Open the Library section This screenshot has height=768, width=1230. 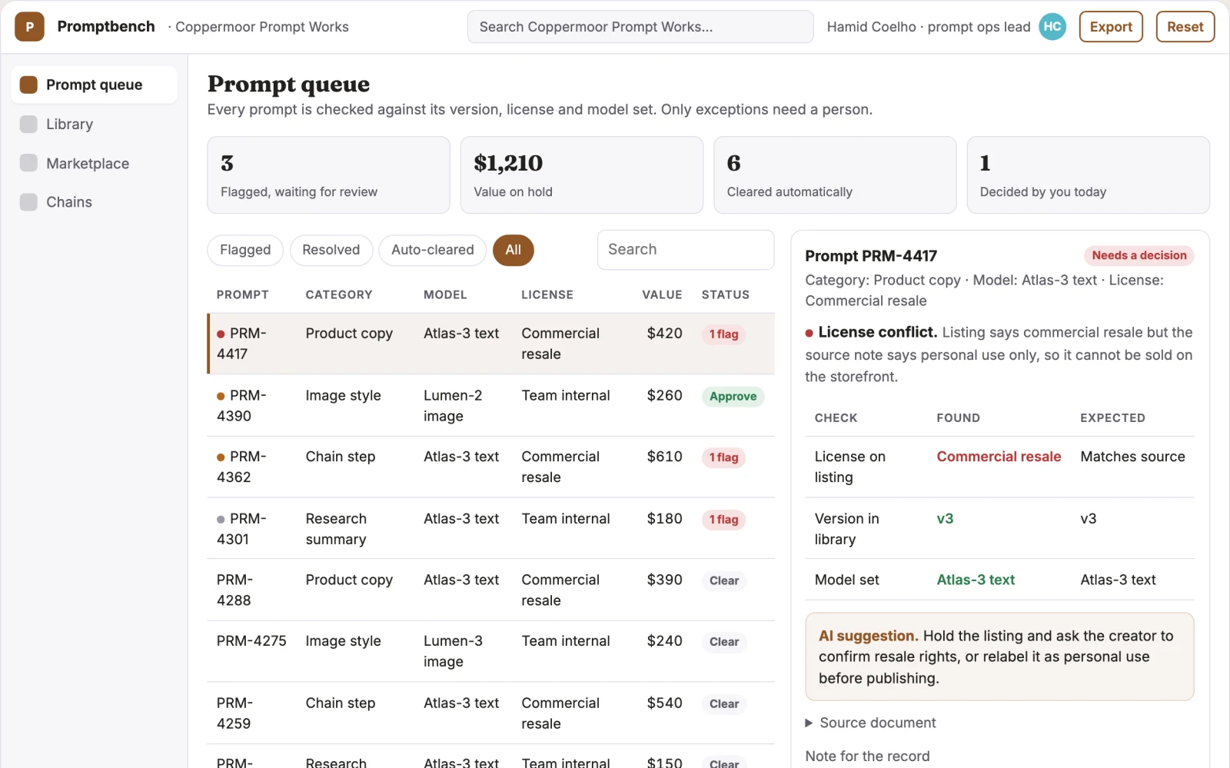[94, 124]
